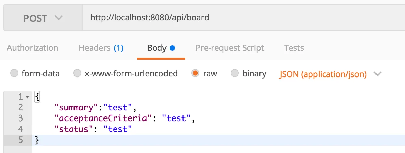Screen dimensions: 405x153
Task: Select the binary radio button
Action: tap(234, 73)
